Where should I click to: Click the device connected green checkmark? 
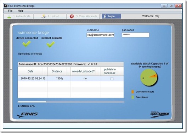pos(27,44)
